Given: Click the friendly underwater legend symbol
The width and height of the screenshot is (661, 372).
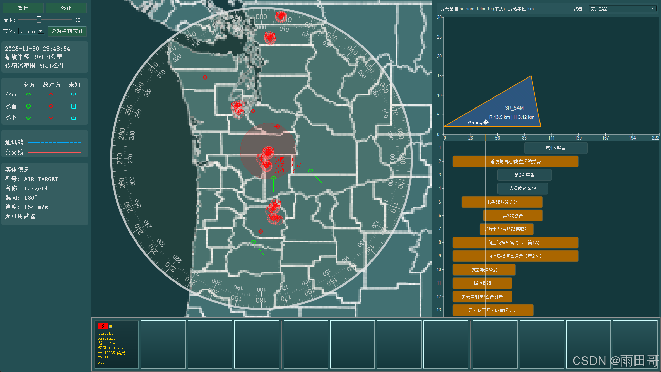Looking at the screenshot, I should [28, 117].
